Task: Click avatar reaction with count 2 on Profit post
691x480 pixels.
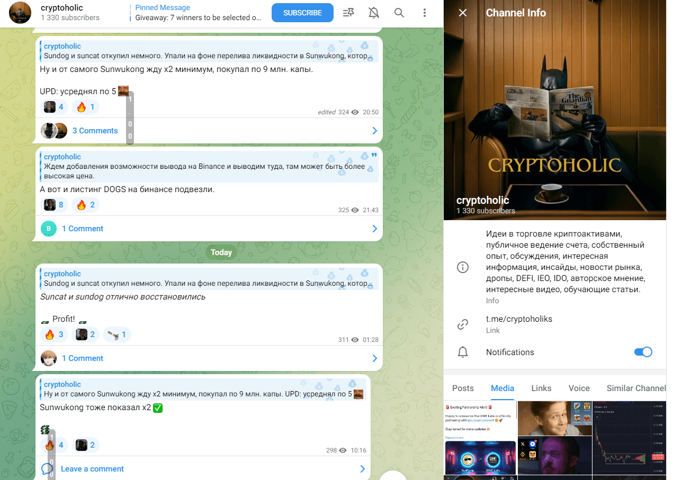Action: [x=85, y=334]
